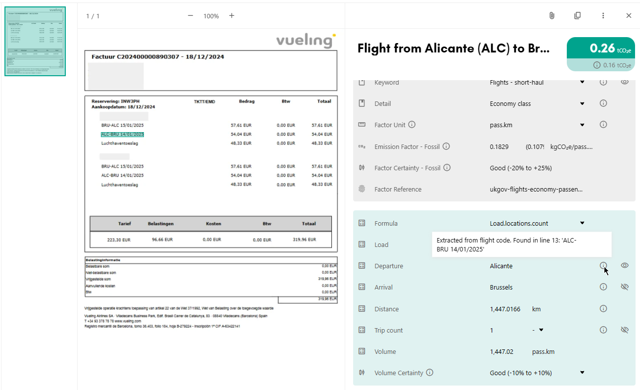Image resolution: width=640 pixels, height=390 pixels.
Task: Click info icon at end of Factor Unit row
Action: [603, 125]
